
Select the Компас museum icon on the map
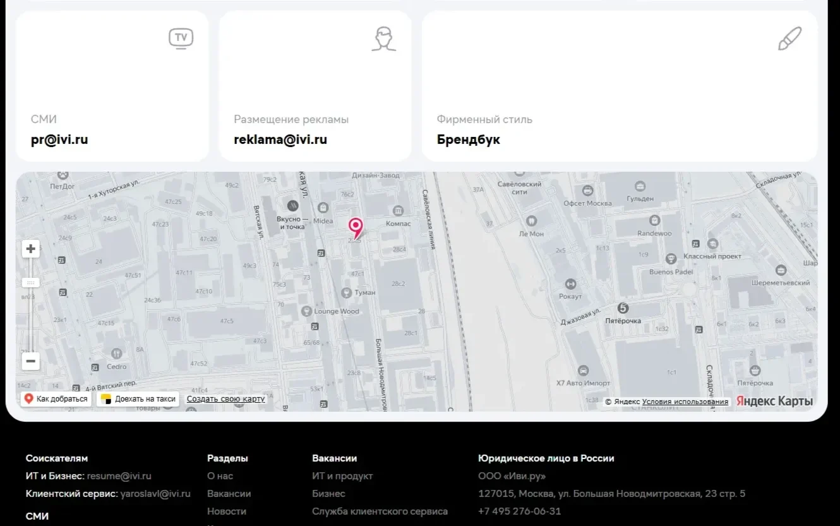398,210
